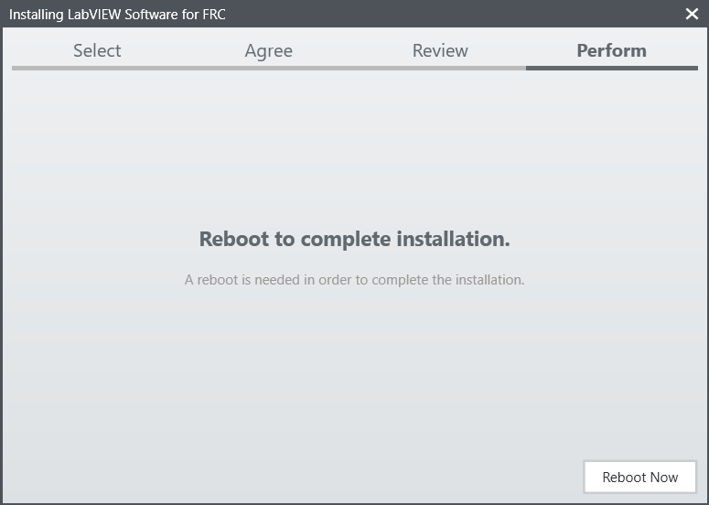
Task: Click the Reboot Now button
Action: (639, 477)
